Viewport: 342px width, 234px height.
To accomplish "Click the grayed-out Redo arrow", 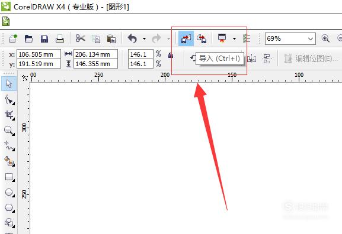I will tap(156, 38).
